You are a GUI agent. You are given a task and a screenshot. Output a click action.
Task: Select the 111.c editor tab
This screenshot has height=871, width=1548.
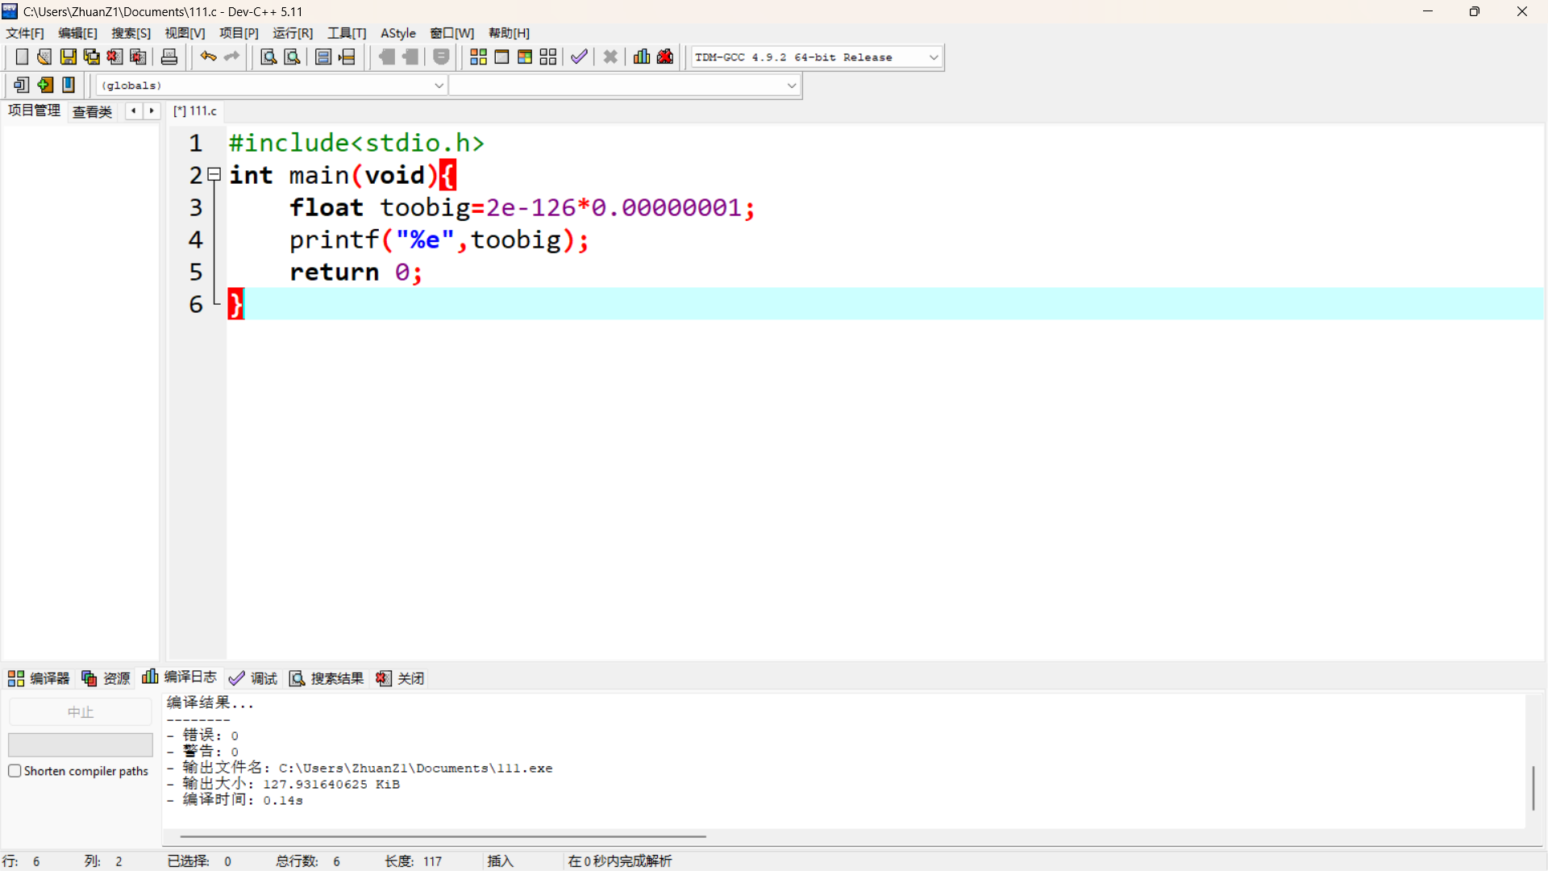click(195, 111)
